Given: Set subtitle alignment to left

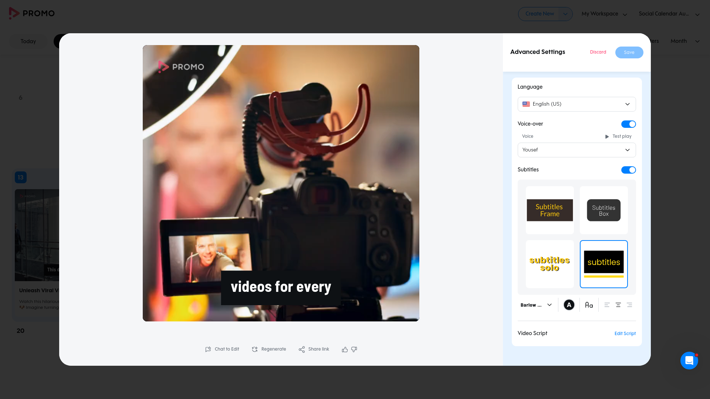Looking at the screenshot, I should click(607, 305).
